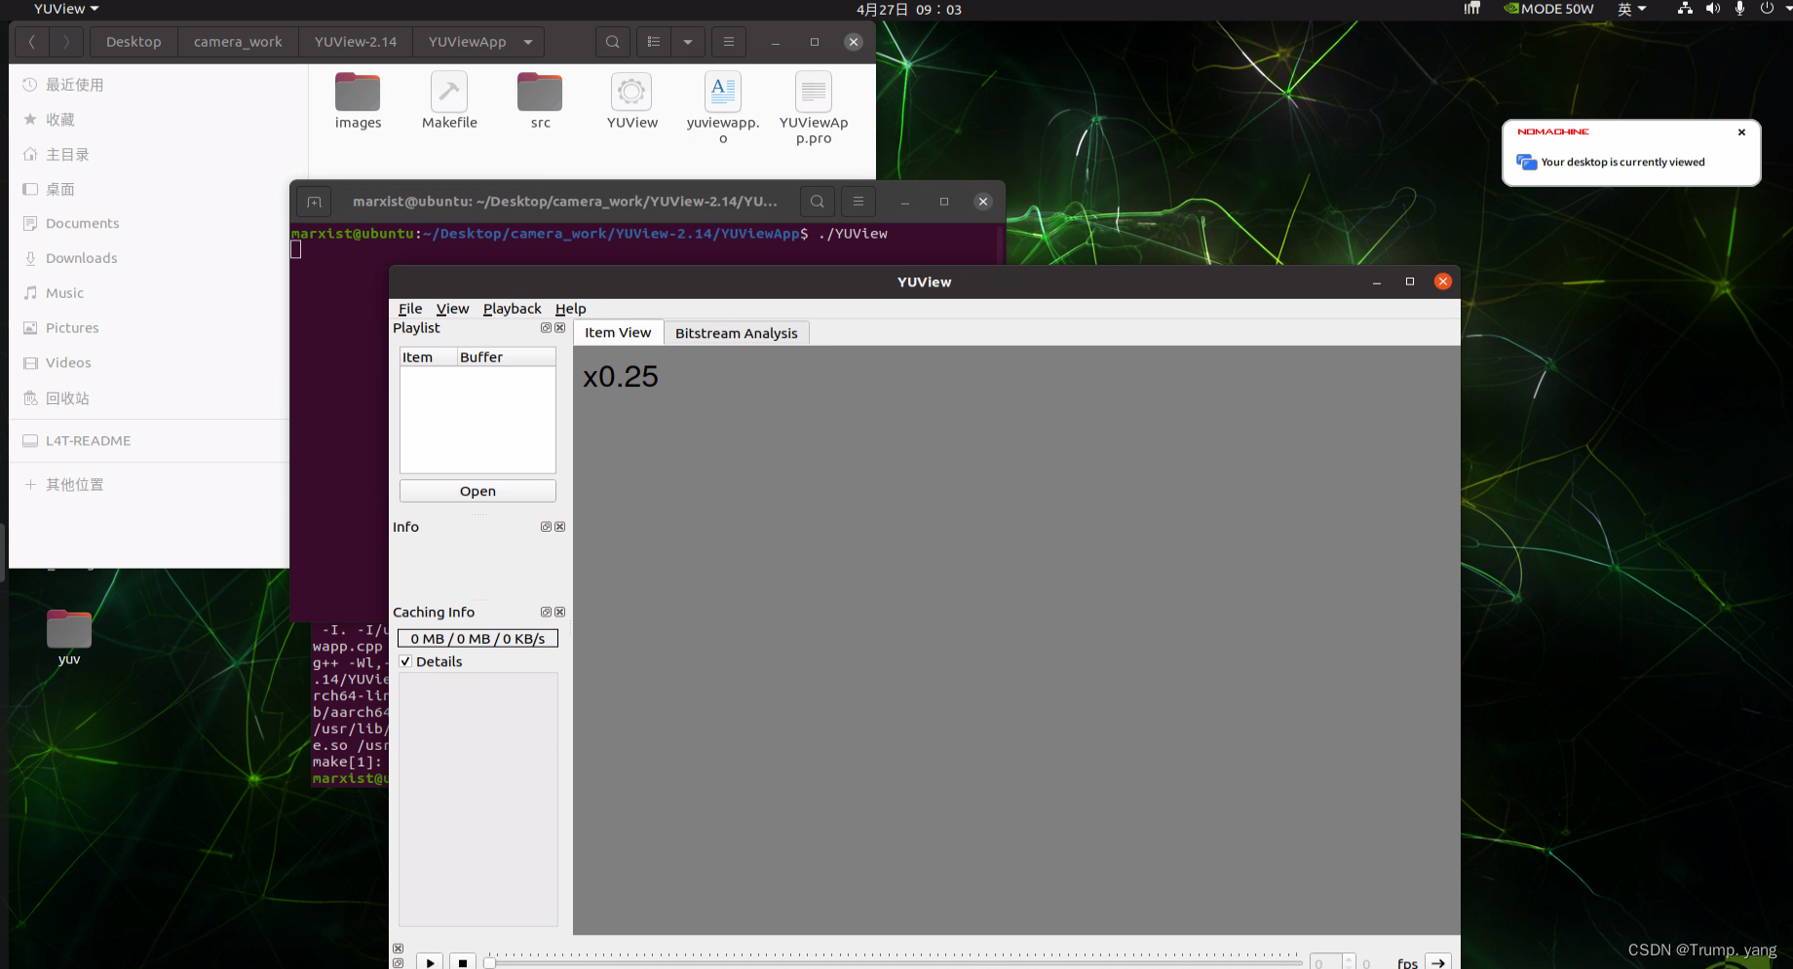1793x969 pixels.
Task: Go forward in the file manager
Action: (65, 42)
